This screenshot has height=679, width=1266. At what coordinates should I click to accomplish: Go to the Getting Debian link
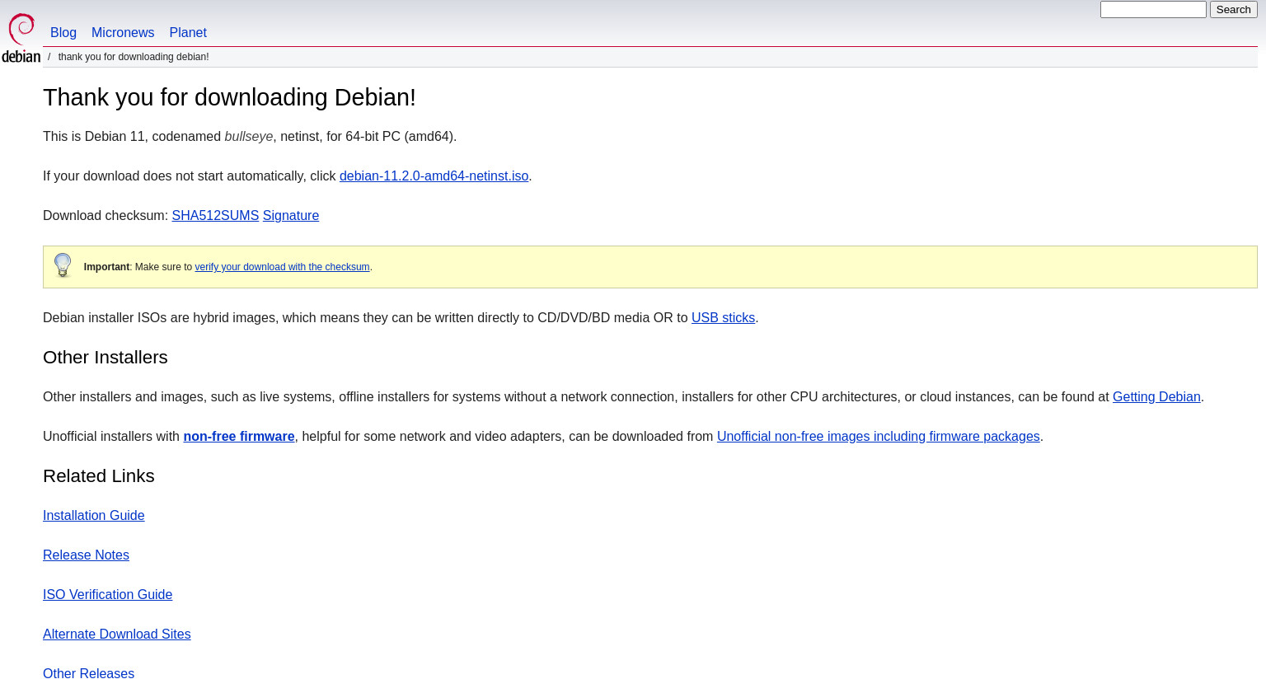point(1156,396)
